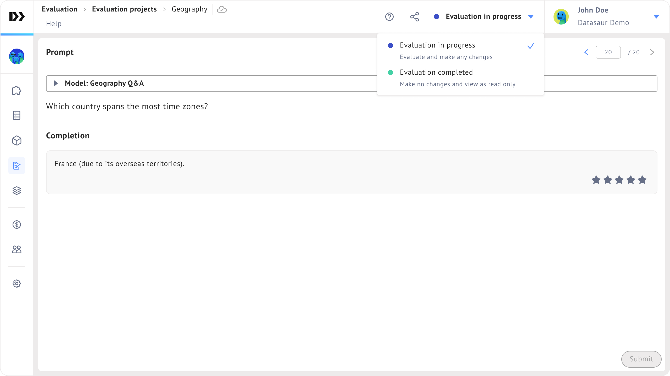Rate completion with the fifth star

tap(642, 180)
